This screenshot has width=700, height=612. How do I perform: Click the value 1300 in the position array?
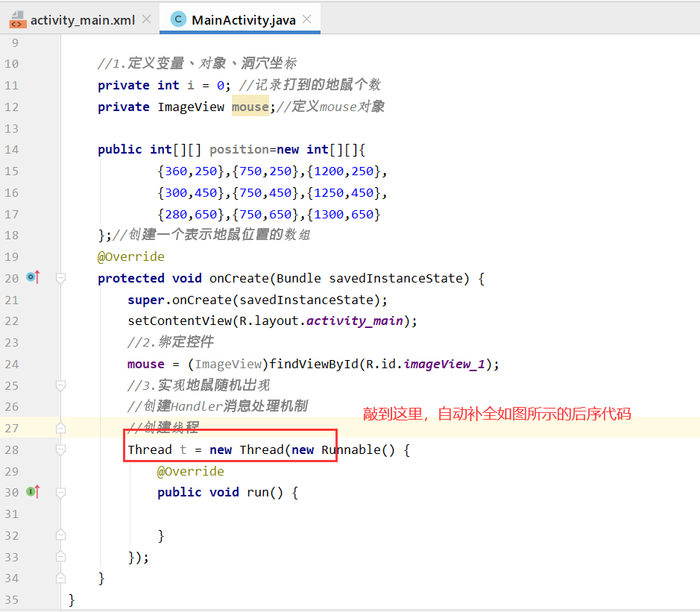(x=329, y=214)
